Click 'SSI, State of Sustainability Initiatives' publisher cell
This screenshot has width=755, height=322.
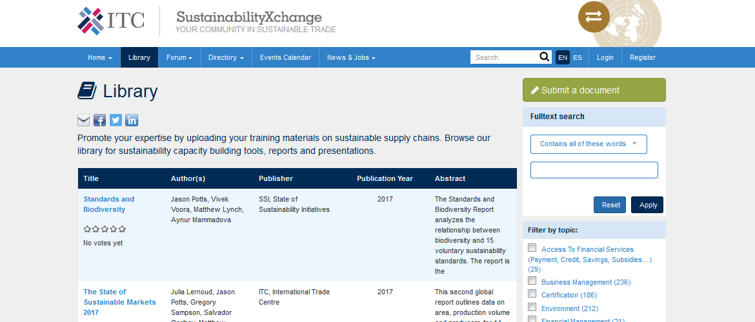pyautogui.click(x=294, y=204)
